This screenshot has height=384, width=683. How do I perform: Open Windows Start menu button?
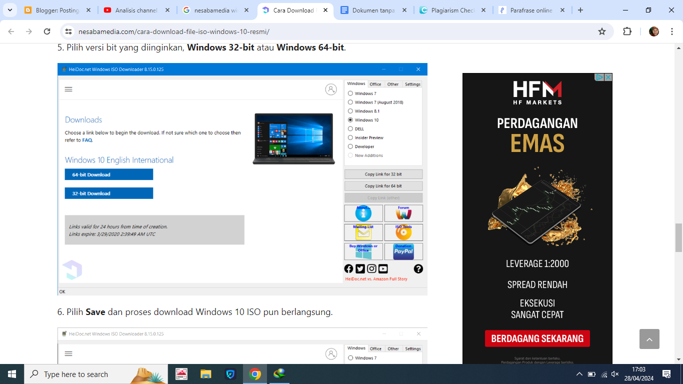(12, 374)
